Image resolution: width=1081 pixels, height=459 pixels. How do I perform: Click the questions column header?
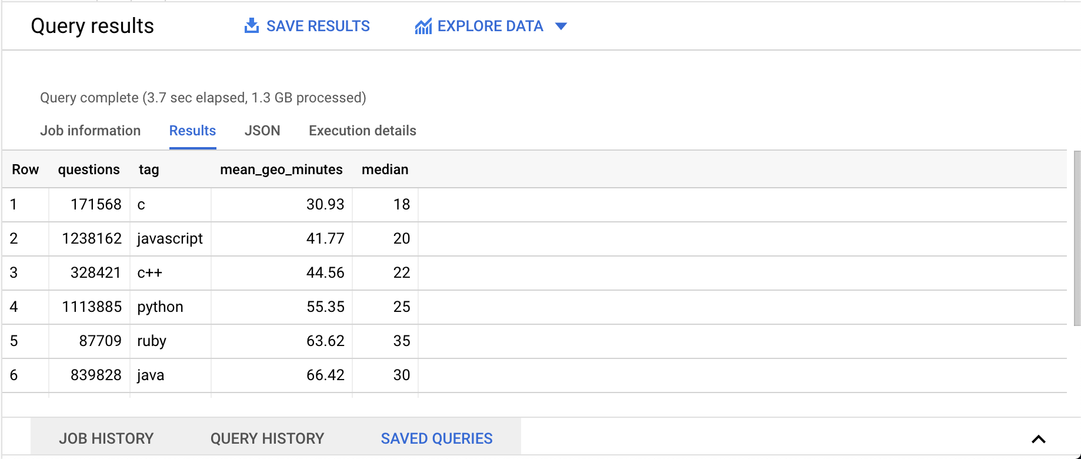89,169
